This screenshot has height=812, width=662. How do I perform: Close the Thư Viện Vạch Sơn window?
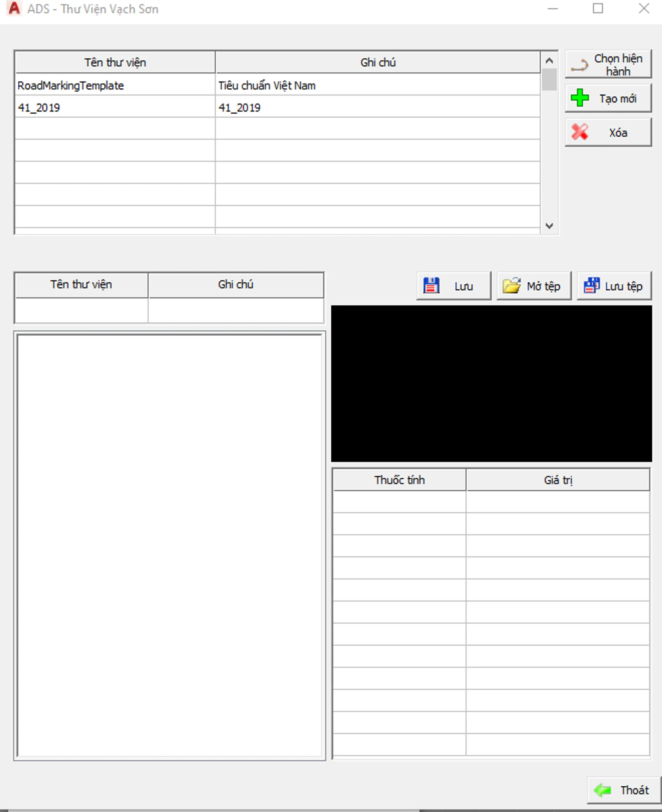(644, 8)
